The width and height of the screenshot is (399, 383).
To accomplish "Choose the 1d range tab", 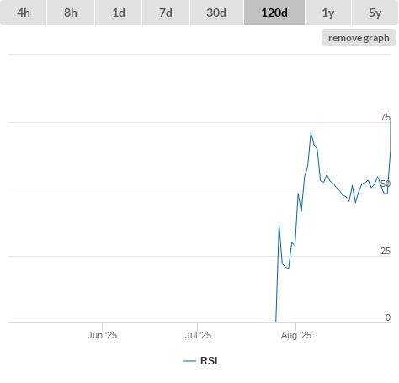I will click(119, 13).
